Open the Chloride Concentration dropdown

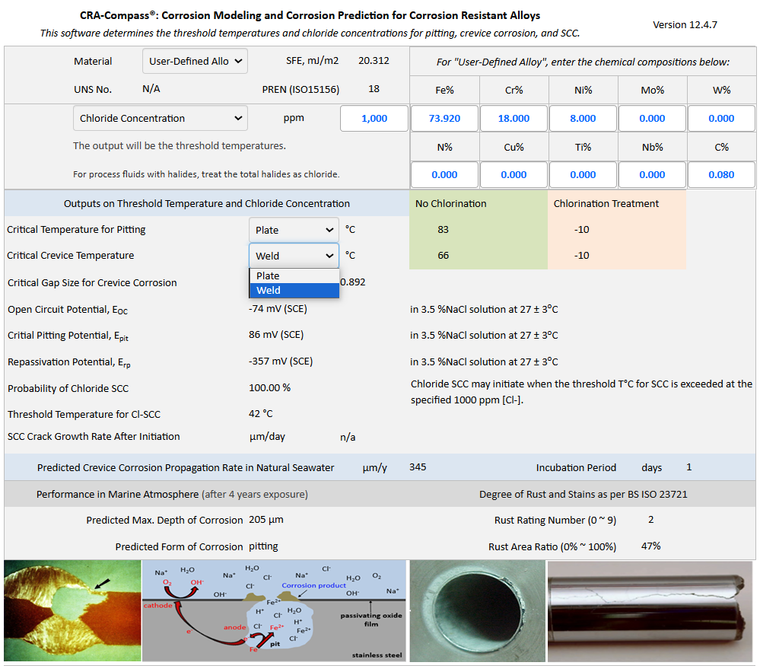tap(161, 118)
